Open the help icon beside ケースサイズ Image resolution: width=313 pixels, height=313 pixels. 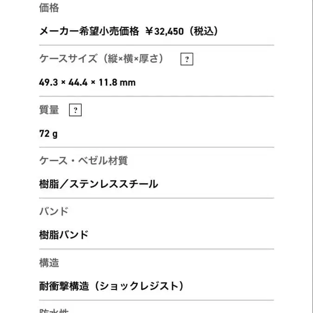tap(186, 59)
